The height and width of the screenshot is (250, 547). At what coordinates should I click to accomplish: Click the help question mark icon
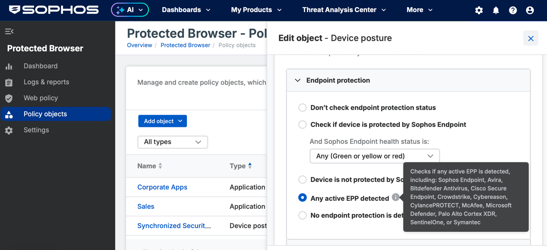pyautogui.click(x=513, y=10)
